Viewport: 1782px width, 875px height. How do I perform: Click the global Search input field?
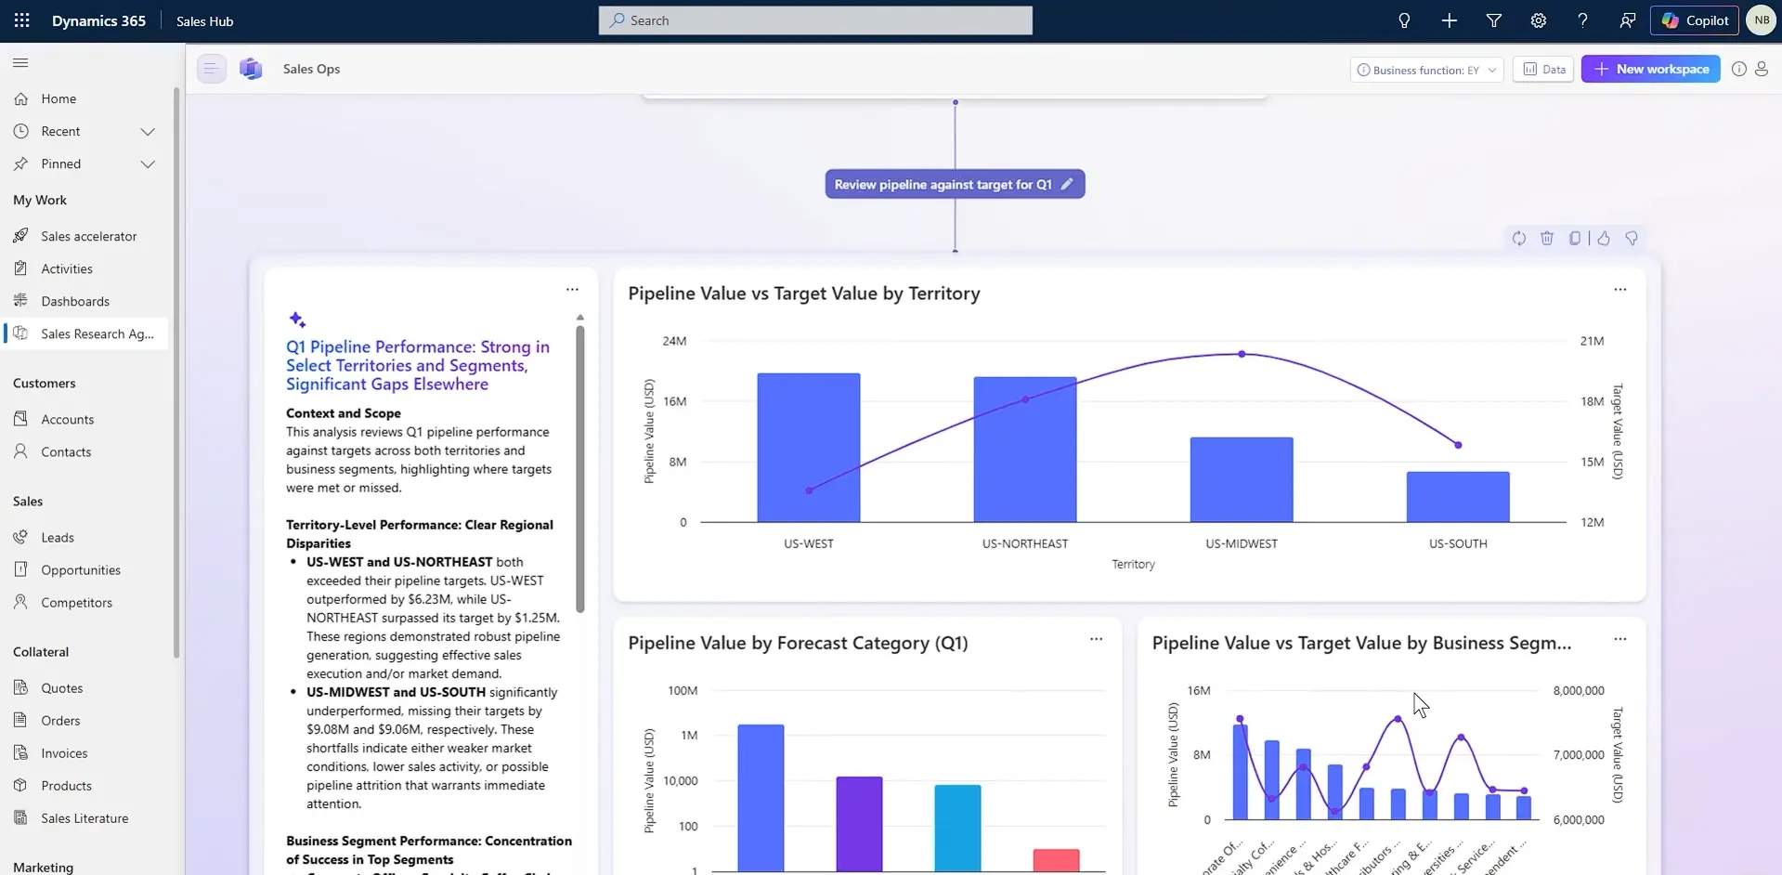[815, 20]
